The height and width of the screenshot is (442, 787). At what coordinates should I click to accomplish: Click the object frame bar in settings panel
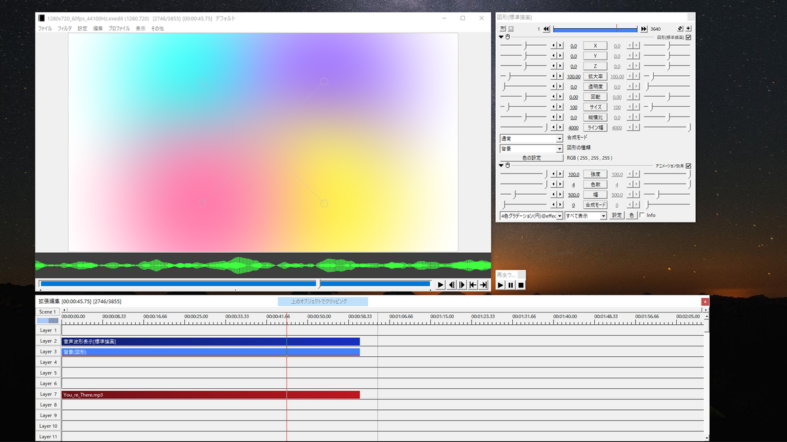pos(595,29)
